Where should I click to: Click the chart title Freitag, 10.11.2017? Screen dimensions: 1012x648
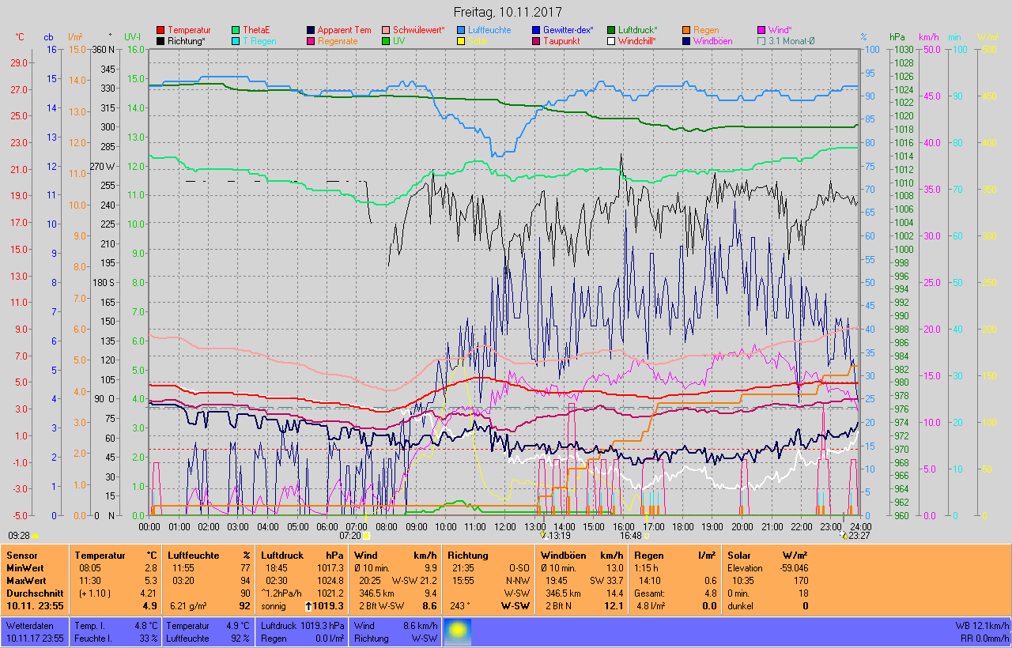tap(506, 12)
